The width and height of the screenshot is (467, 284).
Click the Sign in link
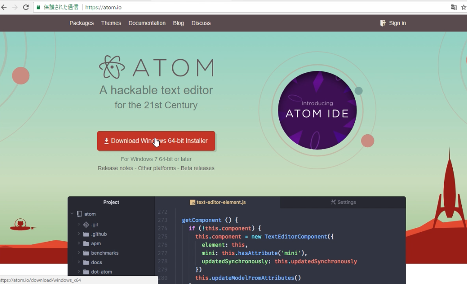click(x=398, y=23)
